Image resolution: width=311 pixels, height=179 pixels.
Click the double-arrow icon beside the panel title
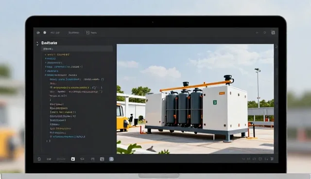point(37,43)
